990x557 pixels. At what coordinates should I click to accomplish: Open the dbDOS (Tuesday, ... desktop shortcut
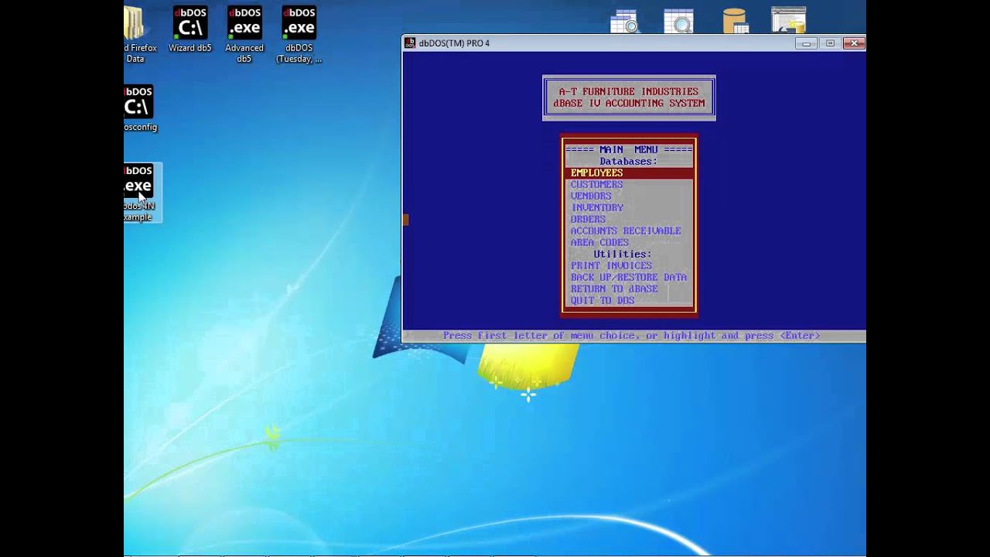(299, 34)
